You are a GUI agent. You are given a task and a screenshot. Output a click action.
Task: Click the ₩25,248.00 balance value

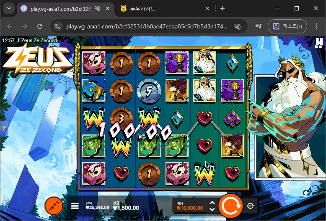pos(97,208)
